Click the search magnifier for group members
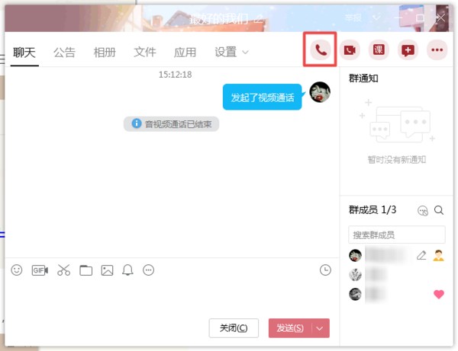458x351 pixels. click(439, 210)
